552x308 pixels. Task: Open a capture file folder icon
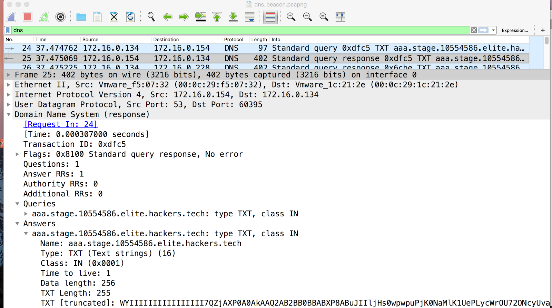click(x=81, y=17)
